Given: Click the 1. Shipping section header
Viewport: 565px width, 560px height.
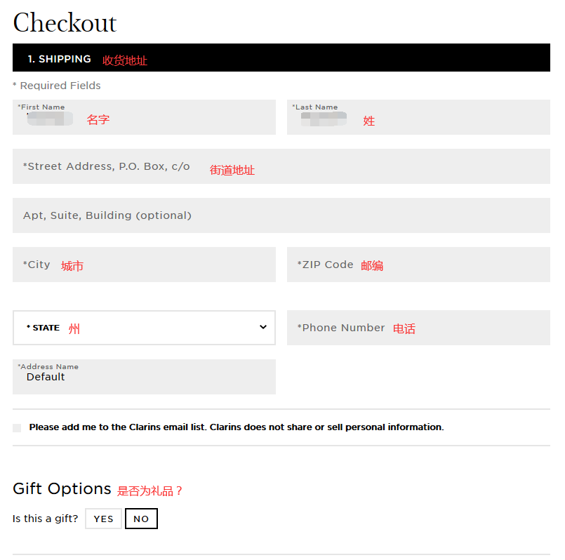Looking at the screenshot, I should [x=60, y=59].
